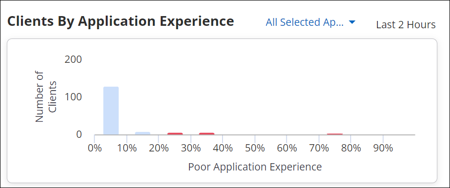This screenshot has width=450, height=188.
Task: Click the 50% x-axis tick label
Action: (x=255, y=149)
